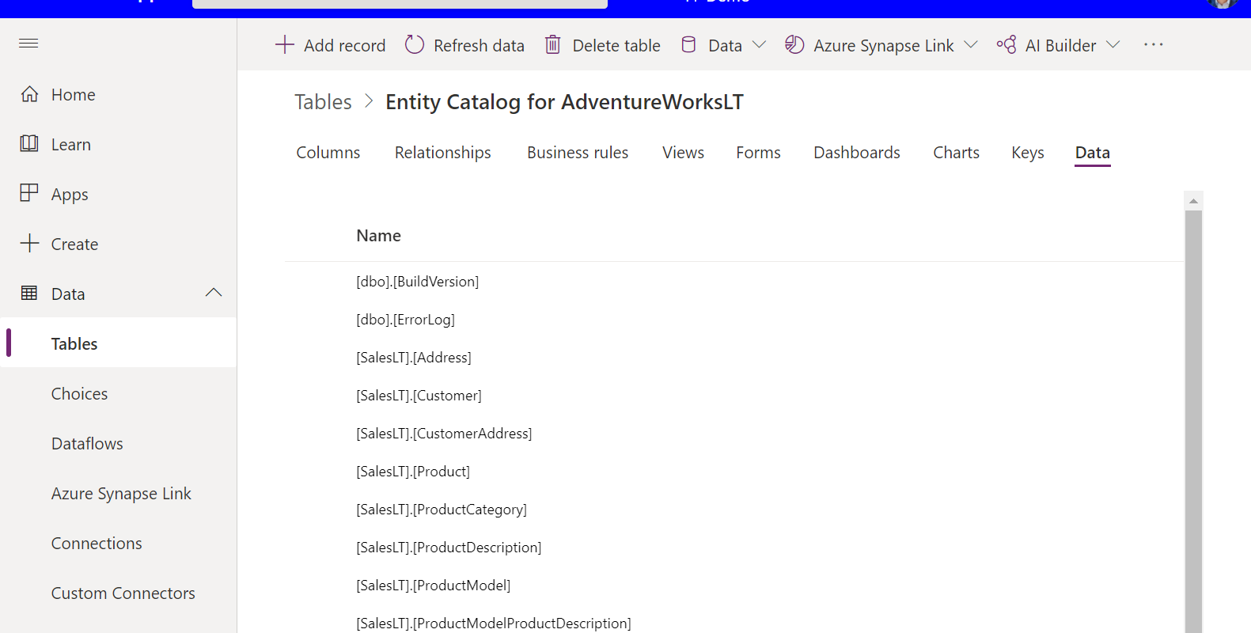Viewport: 1251px width, 633px height.
Task: Click the Azure Synapse Link toolbar icon
Action: [x=794, y=44]
